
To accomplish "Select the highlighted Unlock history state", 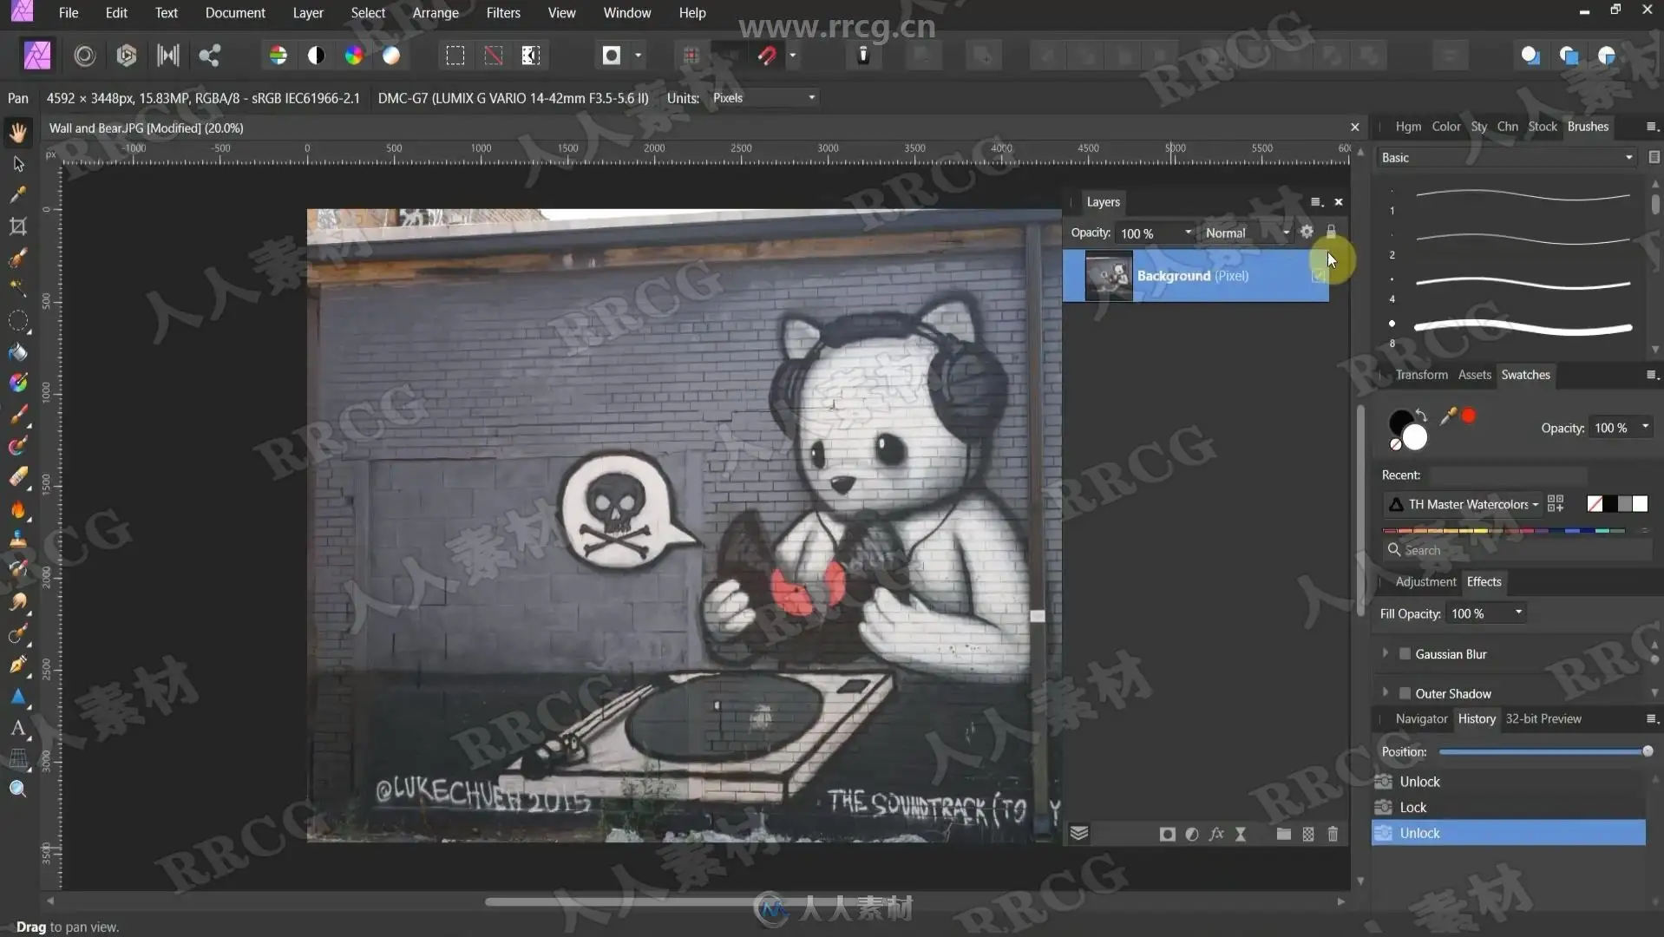I will pyautogui.click(x=1509, y=833).
